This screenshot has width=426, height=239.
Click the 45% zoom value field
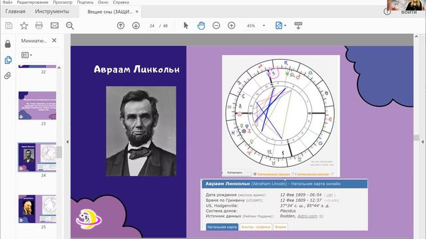click(251, 26)
